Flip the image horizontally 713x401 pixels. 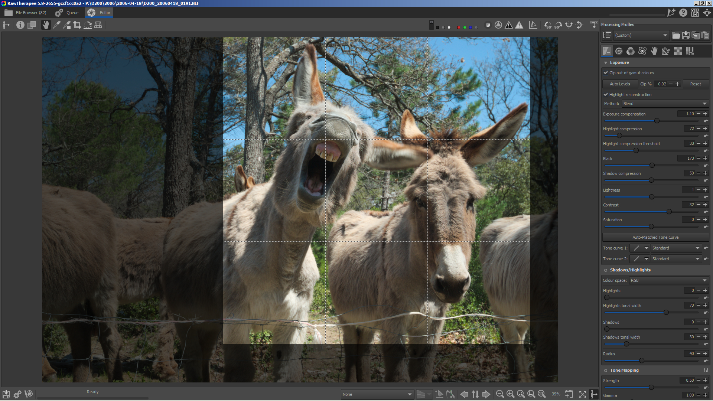pyautogui.click(x=569, y=25)
